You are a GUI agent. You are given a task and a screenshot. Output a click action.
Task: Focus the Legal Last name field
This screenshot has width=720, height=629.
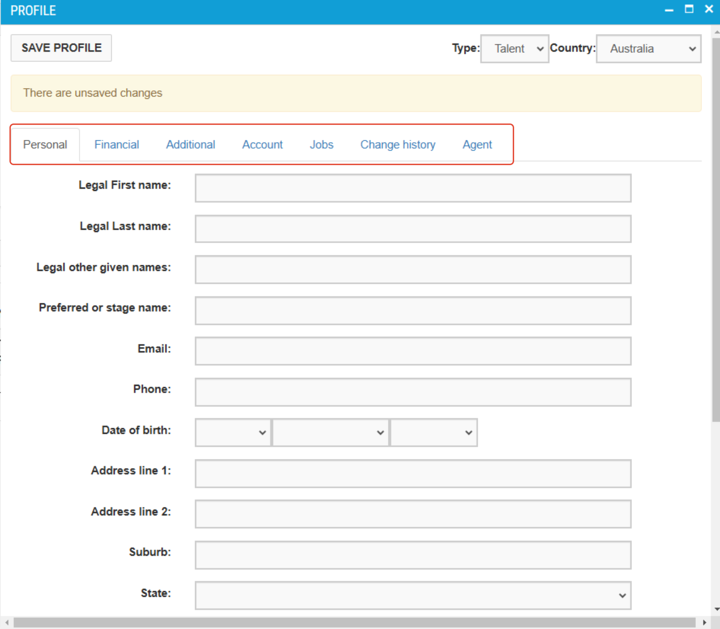pyautogui.click(x=413, y=229)
